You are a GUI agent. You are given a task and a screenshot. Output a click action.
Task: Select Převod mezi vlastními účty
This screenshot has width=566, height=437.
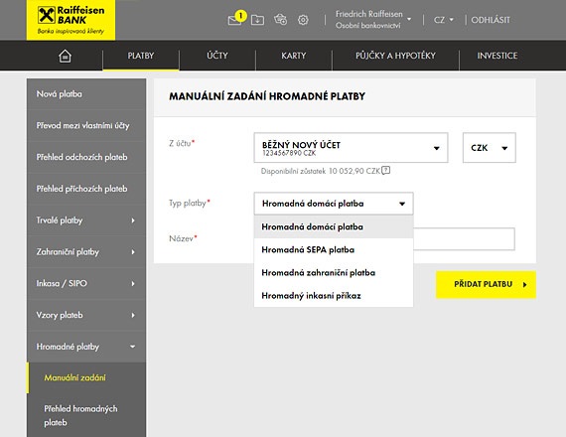[86, 126]
